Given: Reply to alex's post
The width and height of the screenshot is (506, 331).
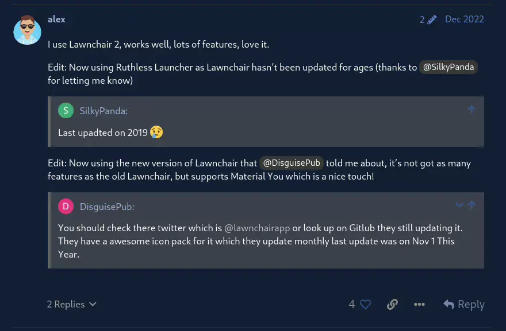Looking at the screenshot, I should click(x=464, y=304).
